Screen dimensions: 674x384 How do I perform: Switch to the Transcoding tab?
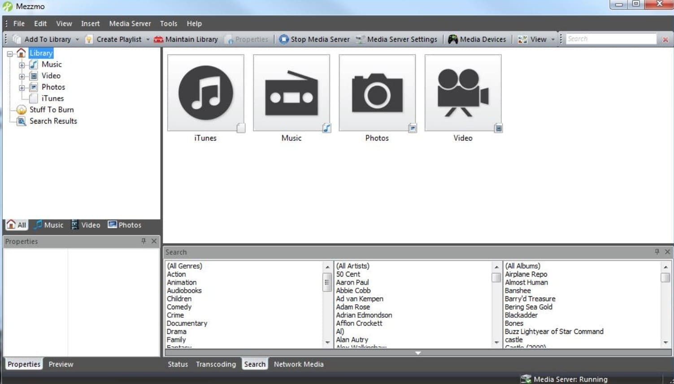click(x=216, y=364)
